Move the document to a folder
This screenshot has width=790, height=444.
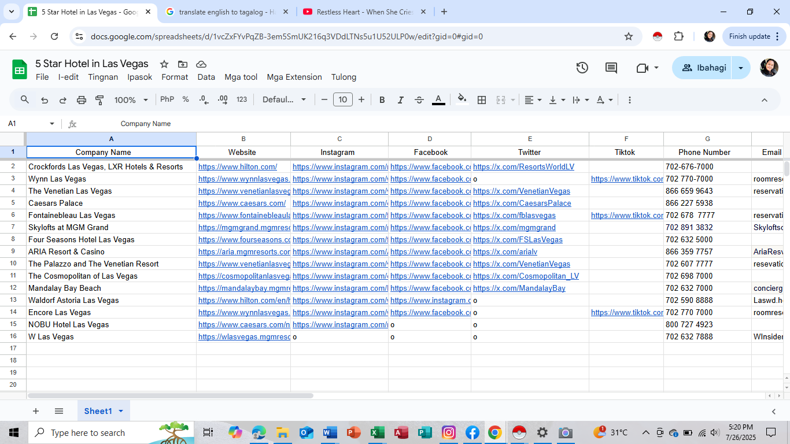click(x=183, y=64)
